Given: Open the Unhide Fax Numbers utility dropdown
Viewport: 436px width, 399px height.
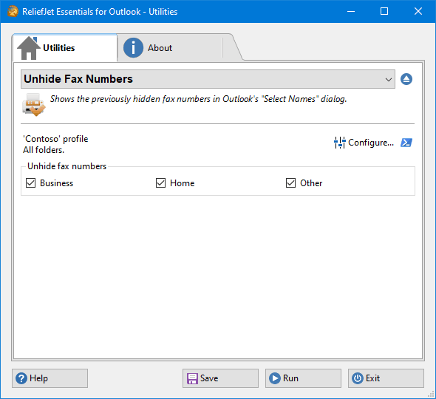Looking at the screenshot, I should 208,79.
